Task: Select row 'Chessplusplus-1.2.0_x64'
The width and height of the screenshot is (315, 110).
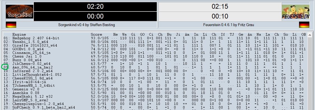Action: pos(155,104)
